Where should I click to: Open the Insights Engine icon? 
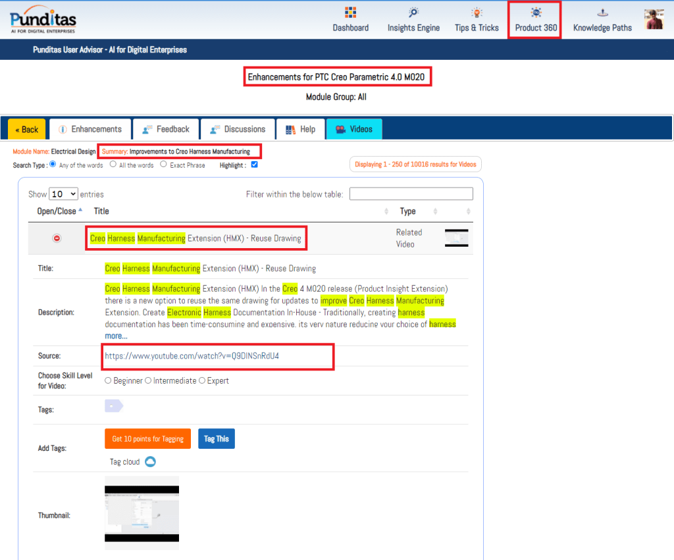pyautogui.click(x=413, y=13)
